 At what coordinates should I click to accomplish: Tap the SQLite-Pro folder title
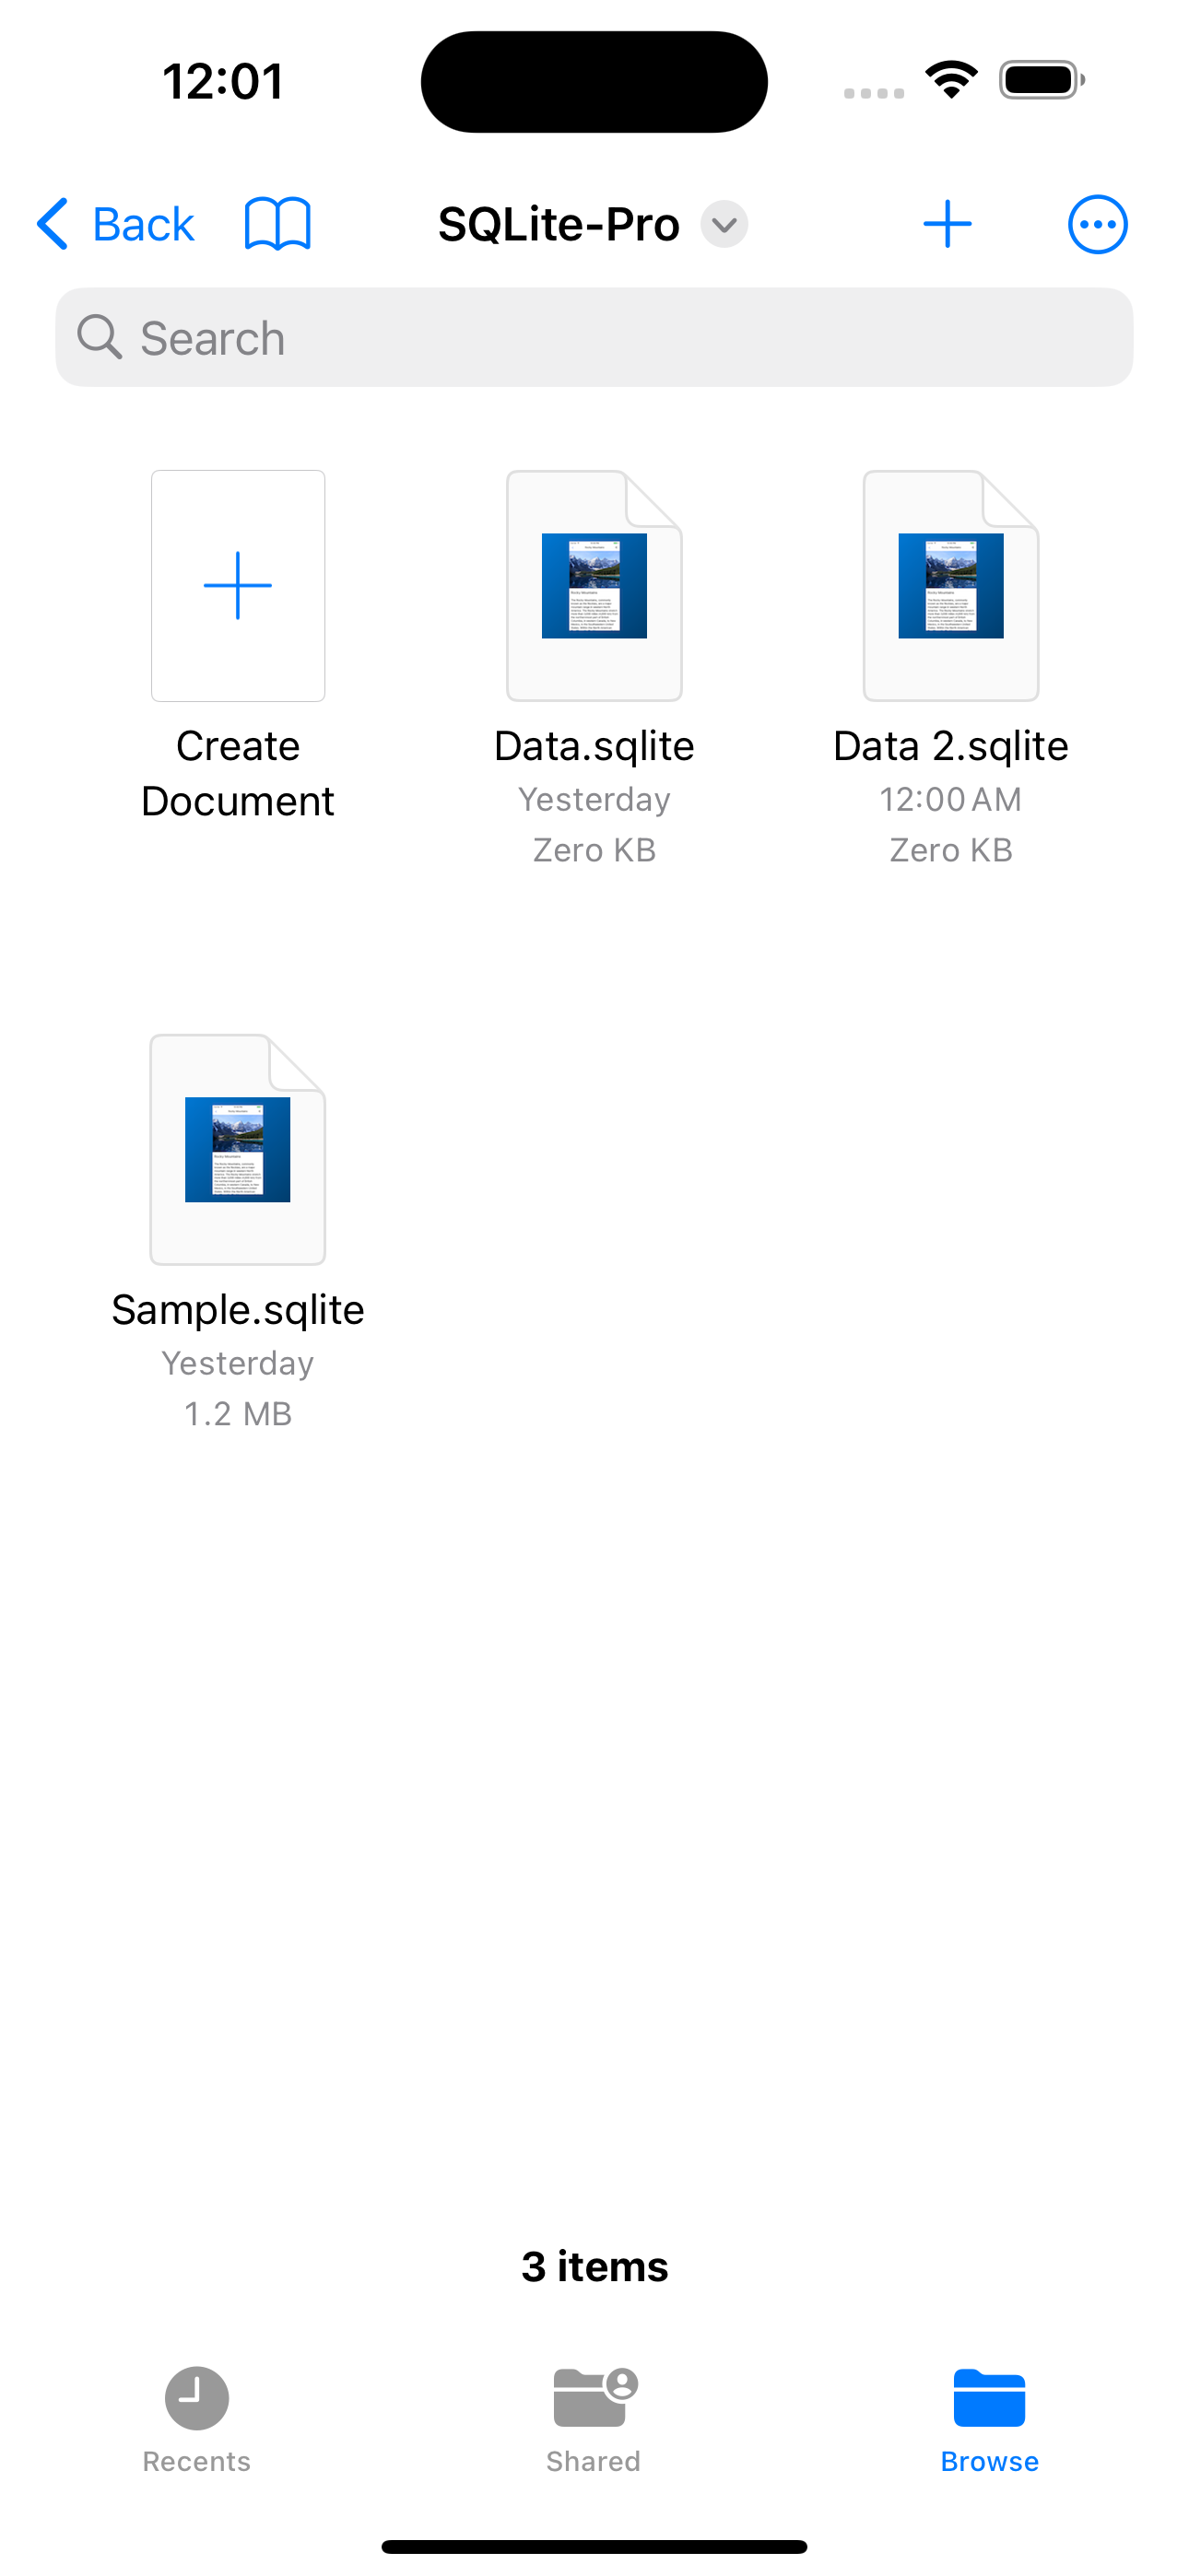pos(559,224)
